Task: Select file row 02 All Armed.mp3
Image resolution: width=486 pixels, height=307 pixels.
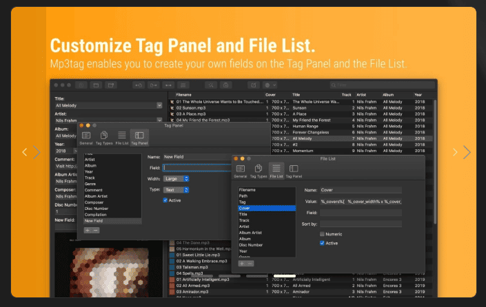Action: click(301, 286)
